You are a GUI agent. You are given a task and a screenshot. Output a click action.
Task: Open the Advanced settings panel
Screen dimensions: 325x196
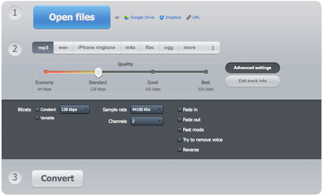252,68
